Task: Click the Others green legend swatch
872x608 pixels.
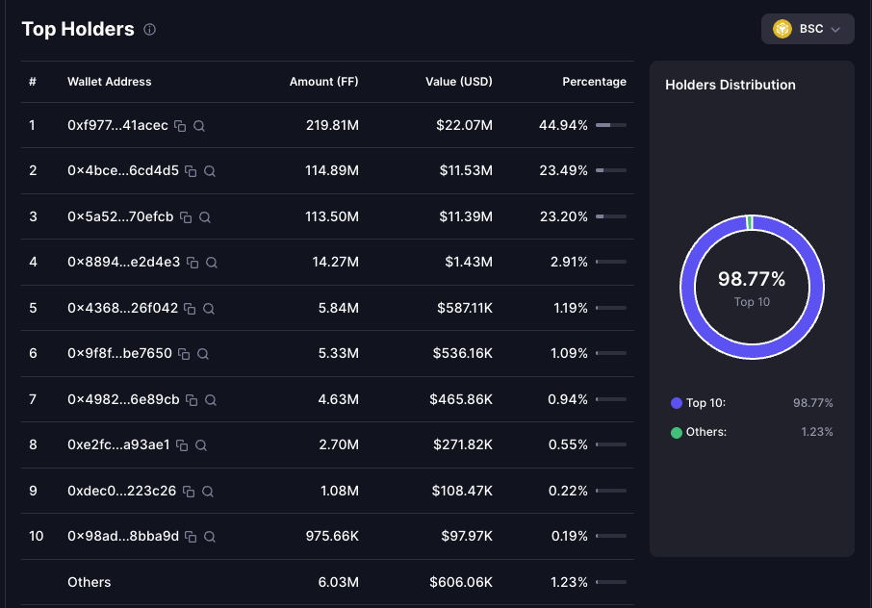Action: [677, 433]
